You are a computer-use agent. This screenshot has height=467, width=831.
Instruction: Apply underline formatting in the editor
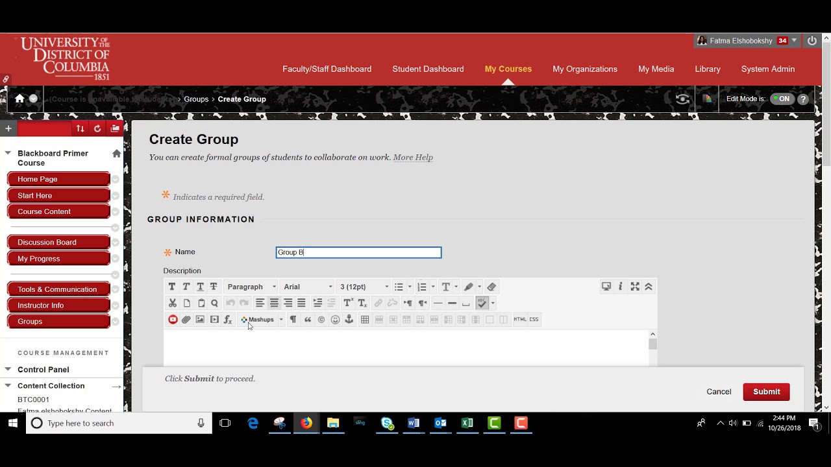pos(200,287)
